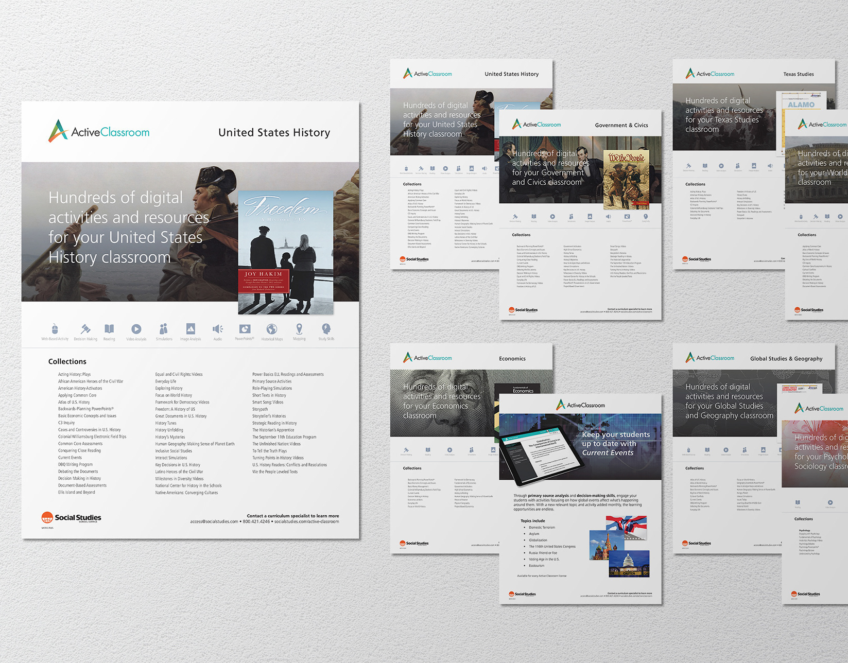
Task: Click 'The September 11th Education Program' on large flyer
Action: (284, 437)
